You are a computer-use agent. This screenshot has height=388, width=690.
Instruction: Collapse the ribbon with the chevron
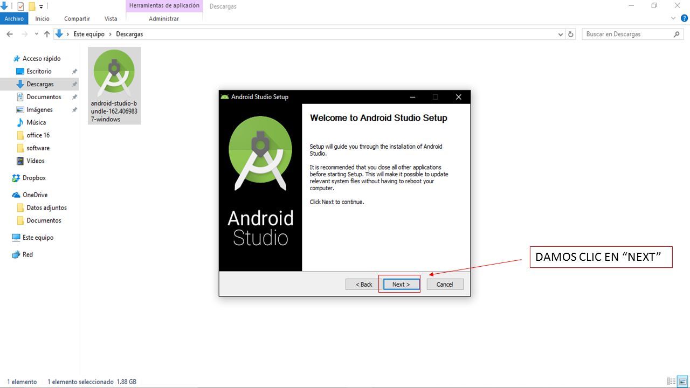click(x=673, y=18)
